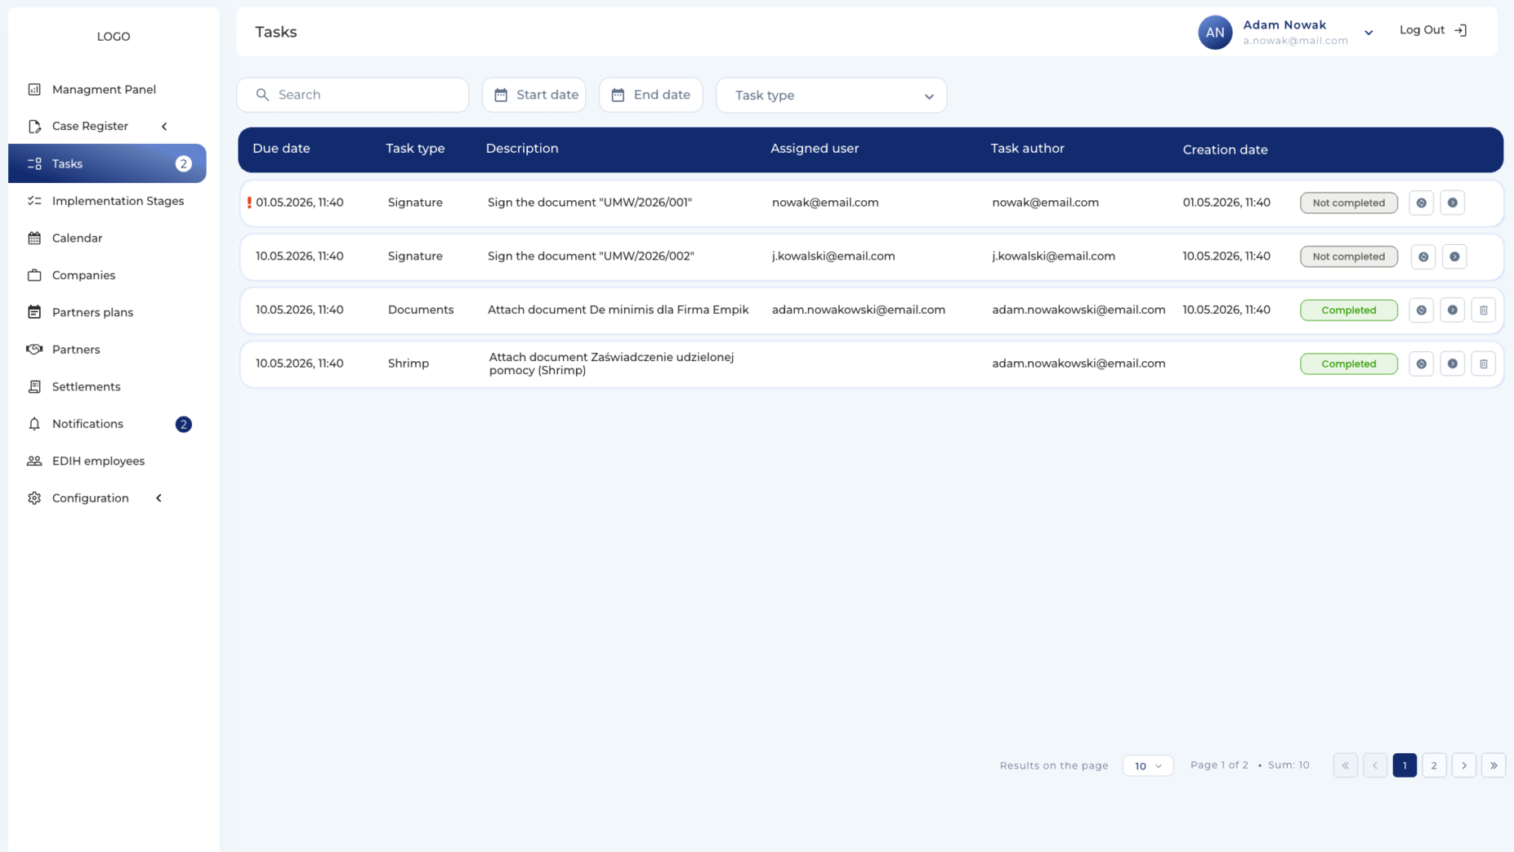
Task: Click the Settlements receipt icon
Action: [x=34, y=386]
